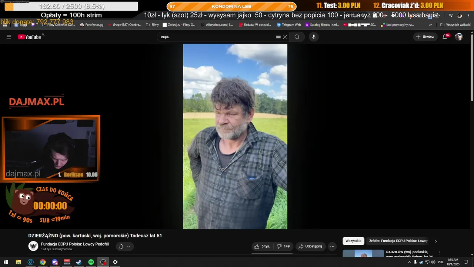This screenshot has height=267, width=474.
Task: Click the '194 tys. subskrybentów' text
Action: (57, 249)
